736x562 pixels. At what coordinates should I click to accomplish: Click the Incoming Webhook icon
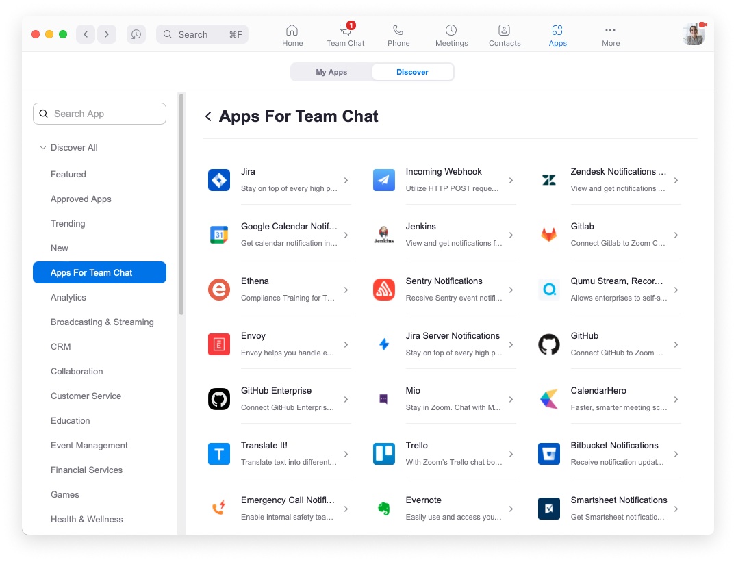pyautogui.click(x=383, y=179)
